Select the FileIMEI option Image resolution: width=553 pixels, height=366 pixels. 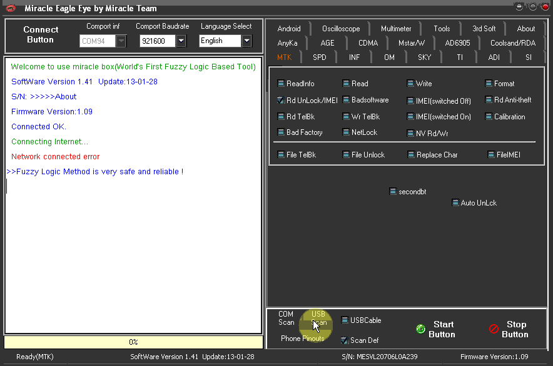click(504, 155)
